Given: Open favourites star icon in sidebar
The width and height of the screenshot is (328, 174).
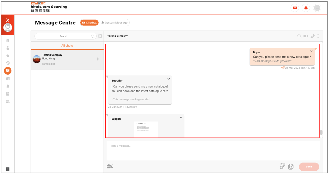Looking at the screenshot, I should (8, 56).
